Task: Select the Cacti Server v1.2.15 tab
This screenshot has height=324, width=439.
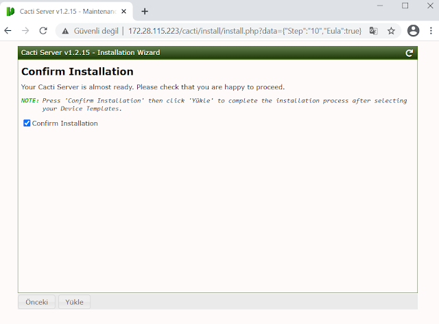Action: (67, 12)
